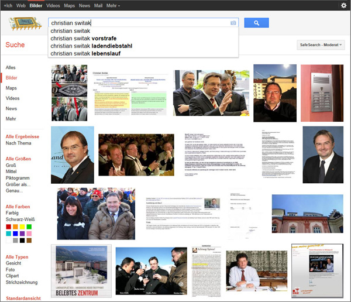Screen dimensions: 351x302
Task: Select the Alle Typen filter
Action: pos(17,257)
